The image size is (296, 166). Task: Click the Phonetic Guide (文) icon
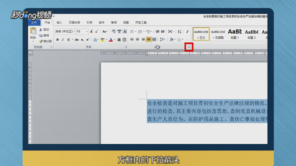tap(119, 31)
